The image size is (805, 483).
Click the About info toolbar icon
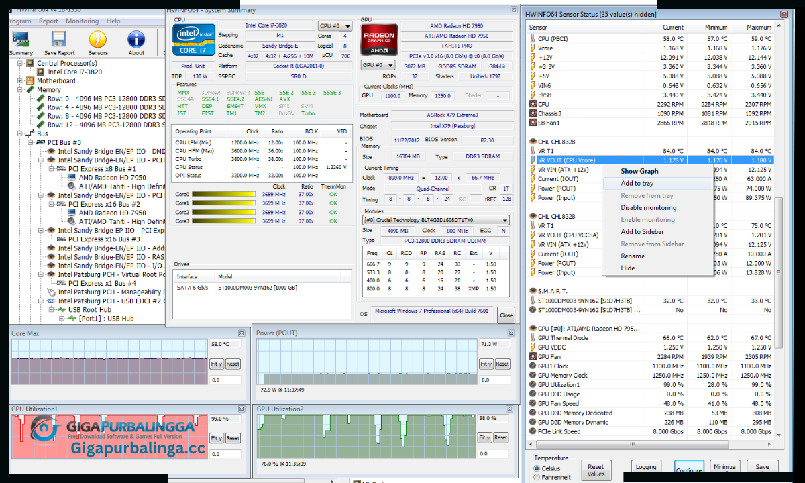136,39
